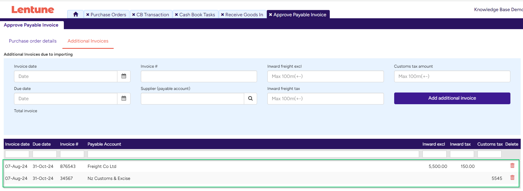The width and height of the screenshot is (523, 191).
Task: Close the Receive Goods In tab
Action: click(222, 15)
